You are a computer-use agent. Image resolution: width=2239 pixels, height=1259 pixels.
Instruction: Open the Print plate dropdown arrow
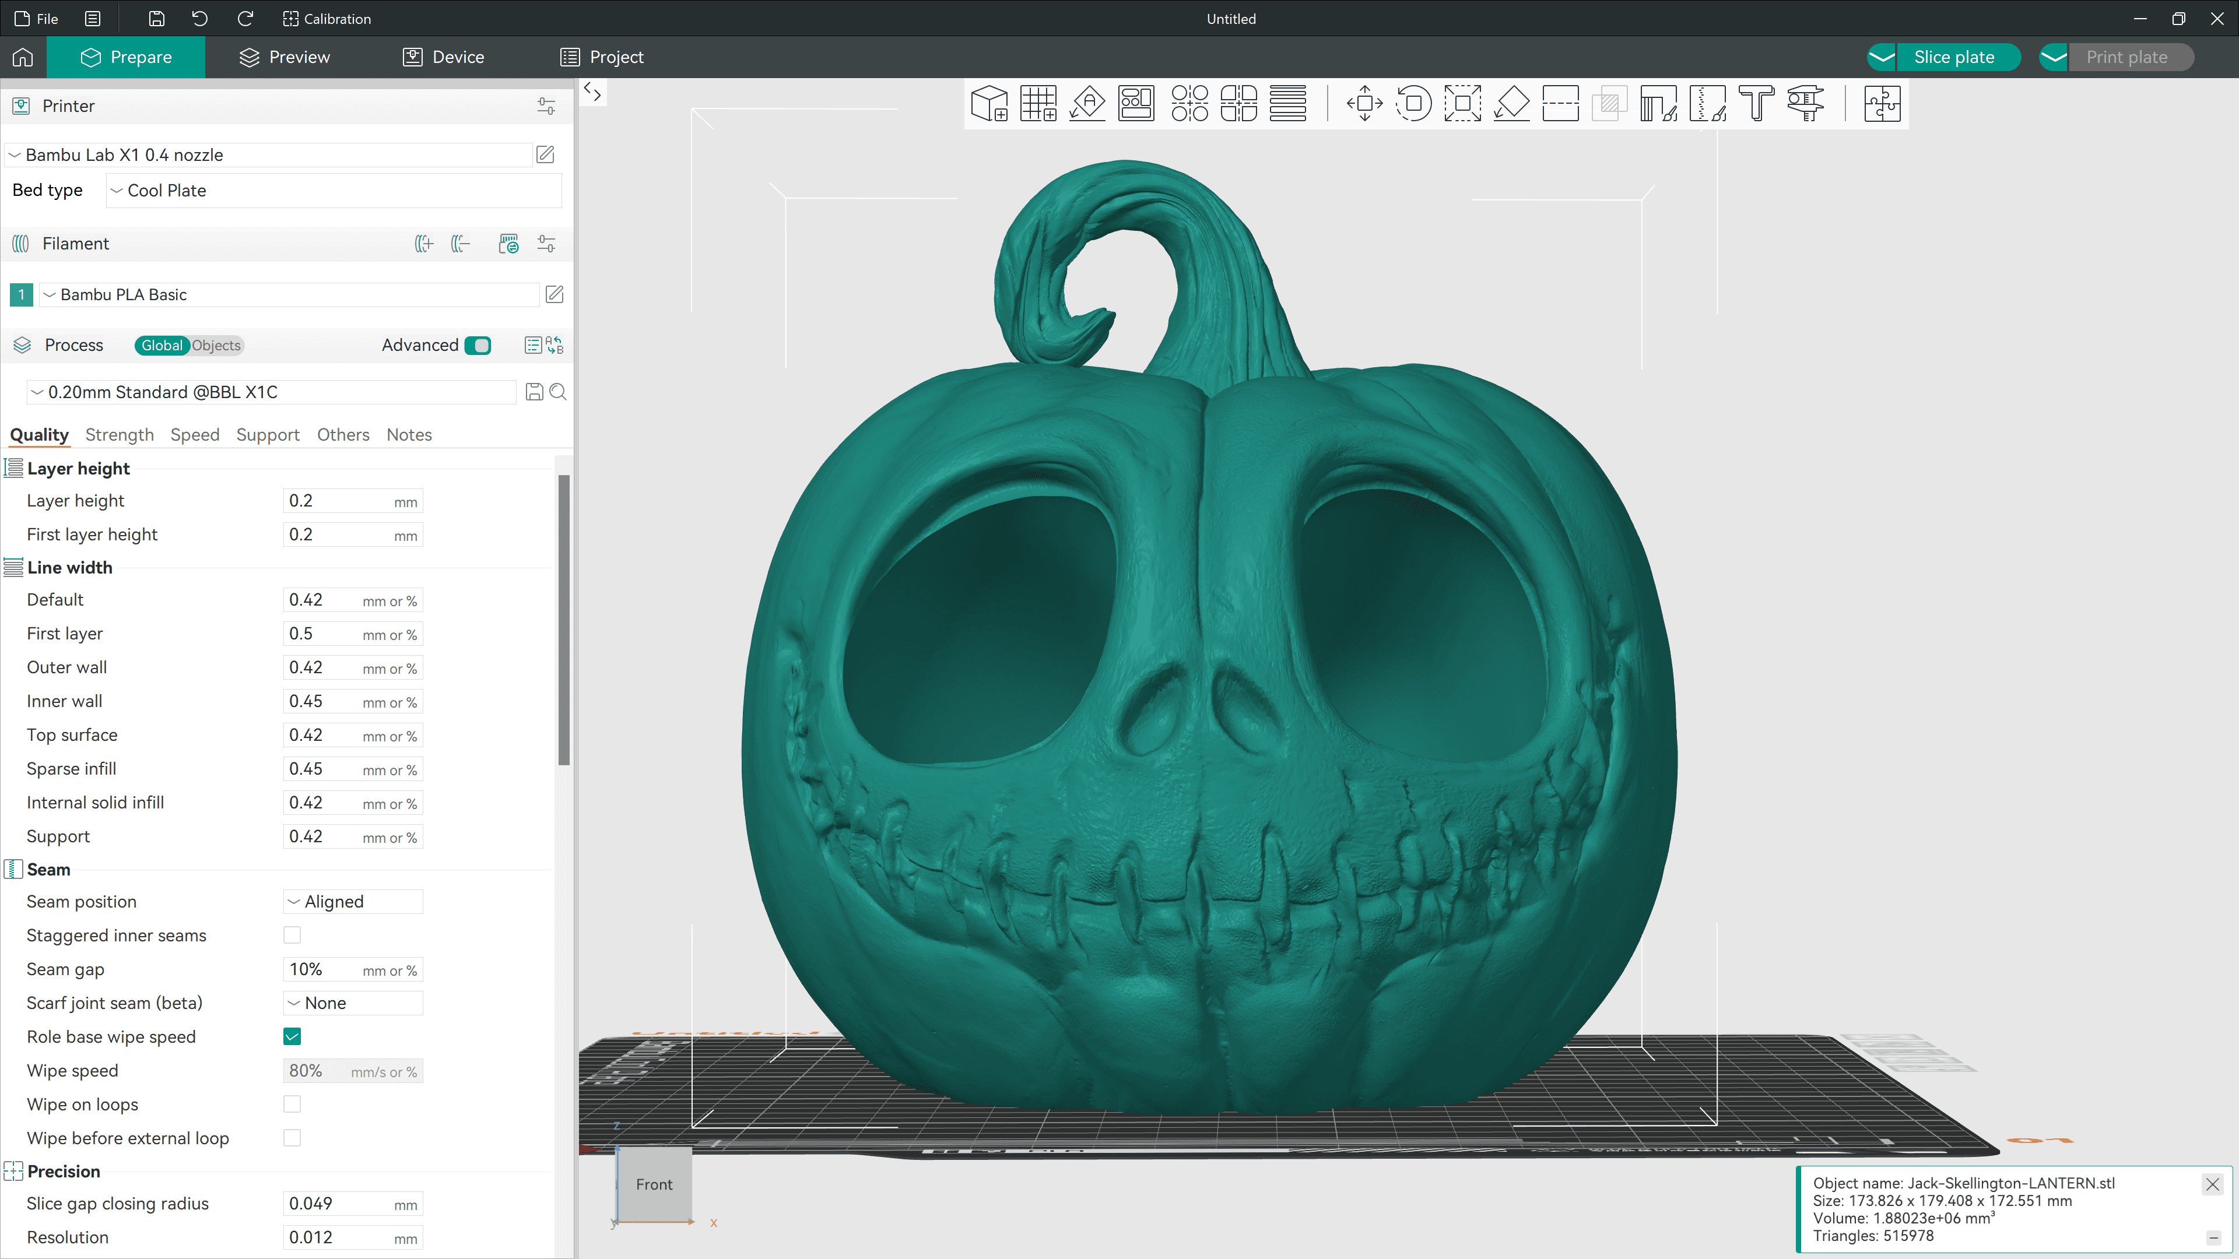(x=2054, y=57)
